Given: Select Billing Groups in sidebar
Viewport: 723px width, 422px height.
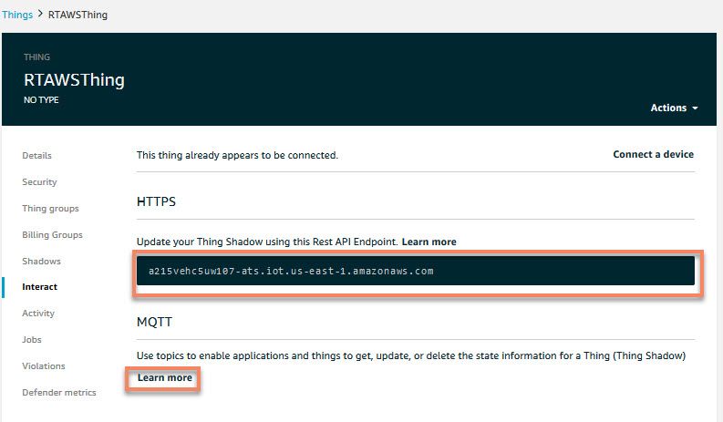Looking at the screenshot, I should pyautogui.click(x=53, y=235).
